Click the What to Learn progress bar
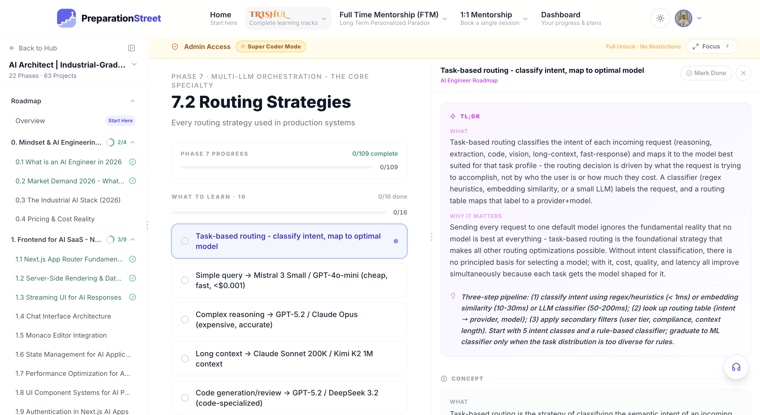Screen dimensions: 760x415 [279, 212]
